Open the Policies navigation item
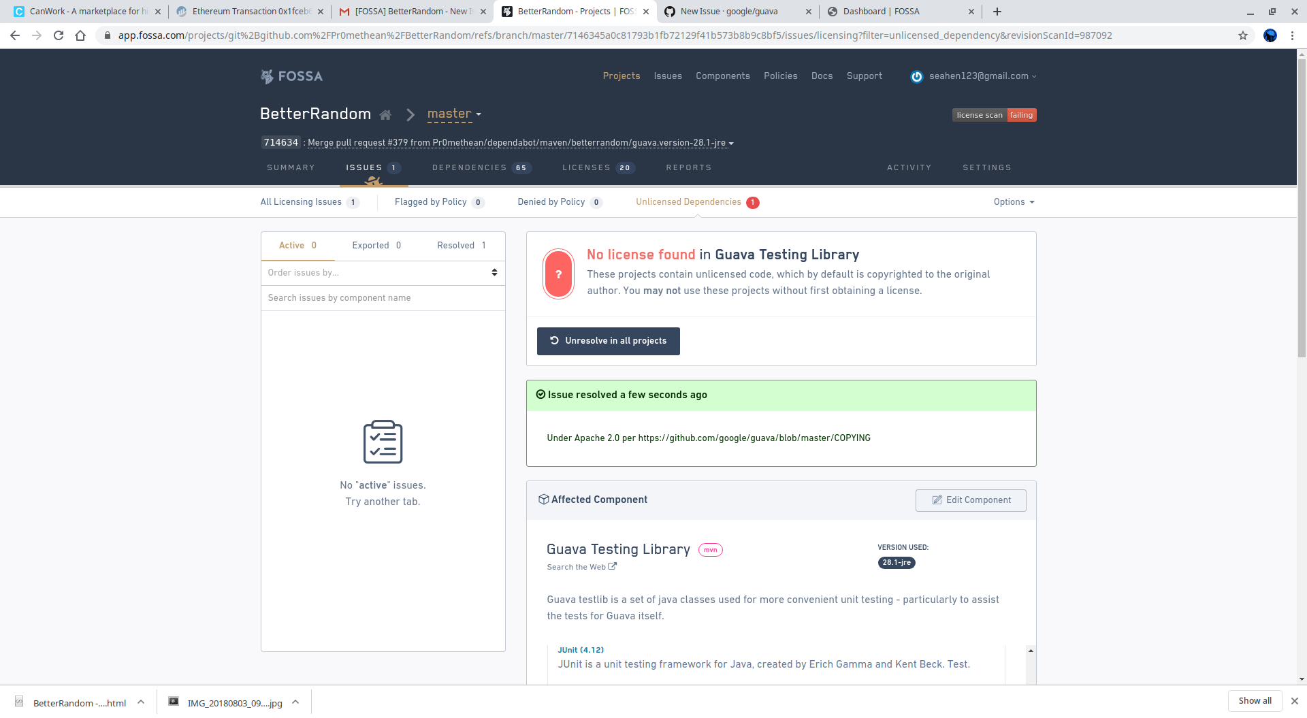The height and width of the screenshot is (718, 1307). 780,76
